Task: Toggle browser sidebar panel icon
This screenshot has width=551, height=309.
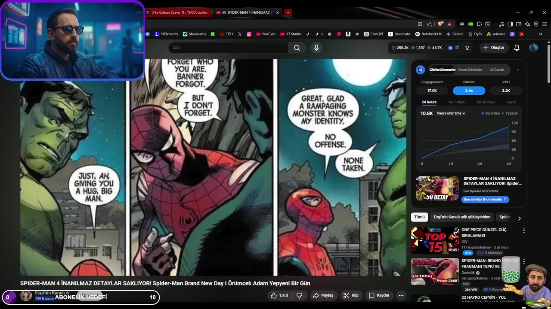Action: pos(510,24)
